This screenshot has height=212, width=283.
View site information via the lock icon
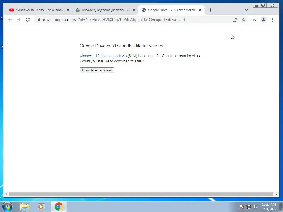click(39, 20)
